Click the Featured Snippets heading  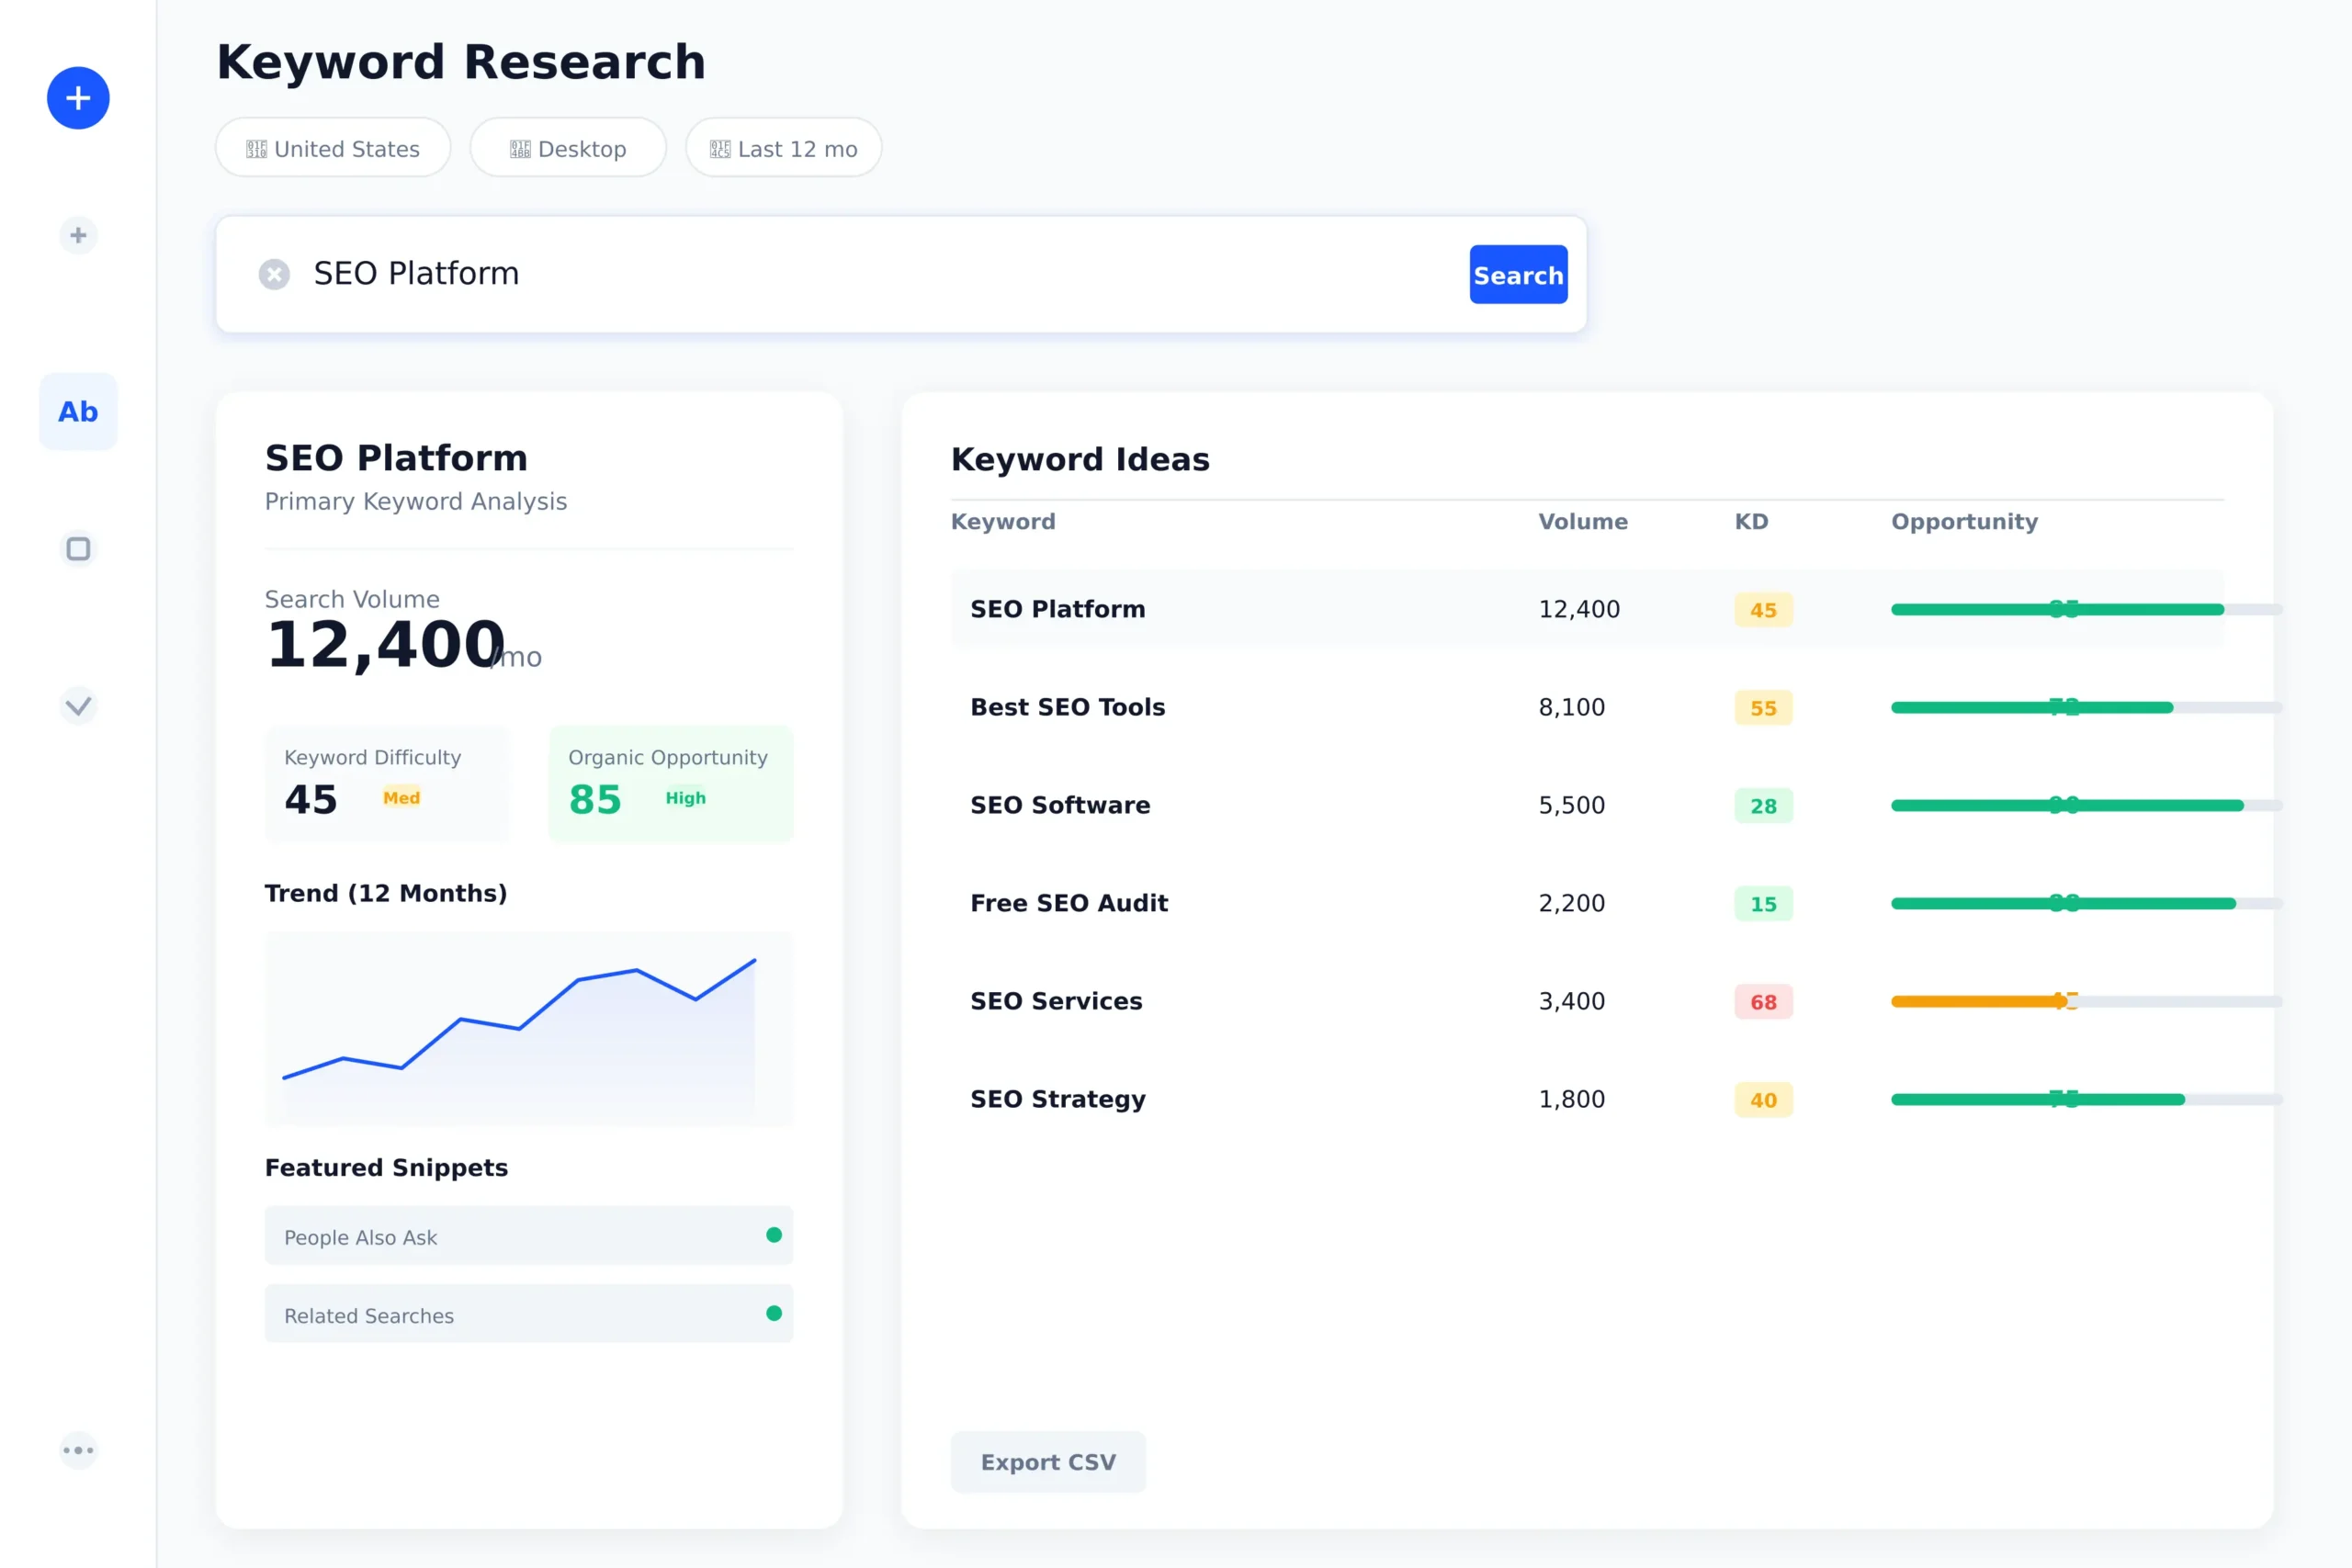[386, 1167]
